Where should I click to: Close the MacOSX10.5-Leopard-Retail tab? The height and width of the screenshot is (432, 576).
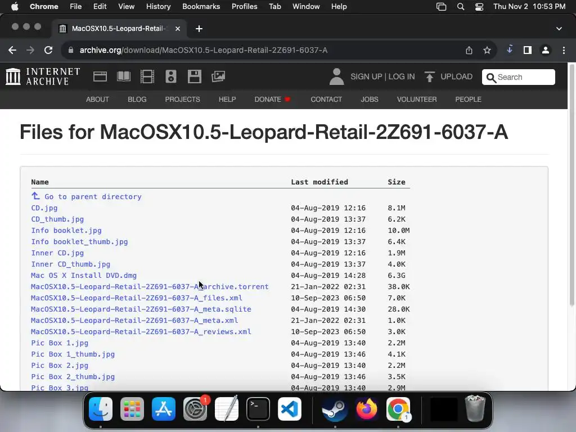(x=177, y=29)
